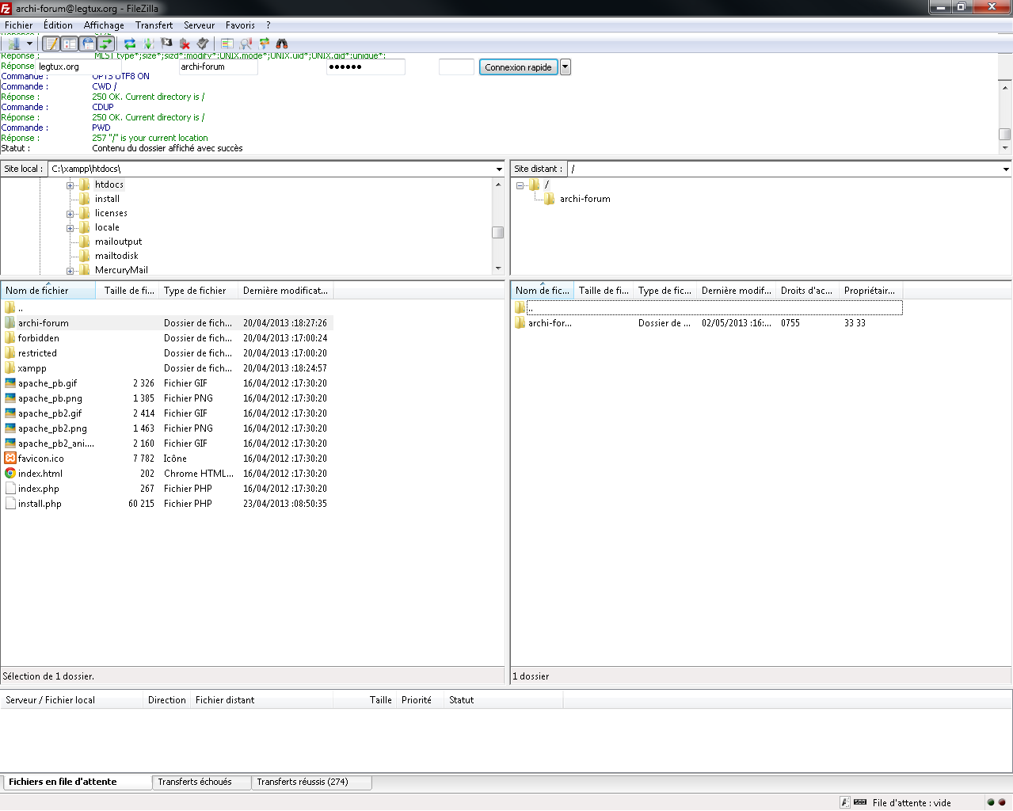Open the Serveur menu
The width and height of the screenshot is (1013, 811).
point(200,25)
